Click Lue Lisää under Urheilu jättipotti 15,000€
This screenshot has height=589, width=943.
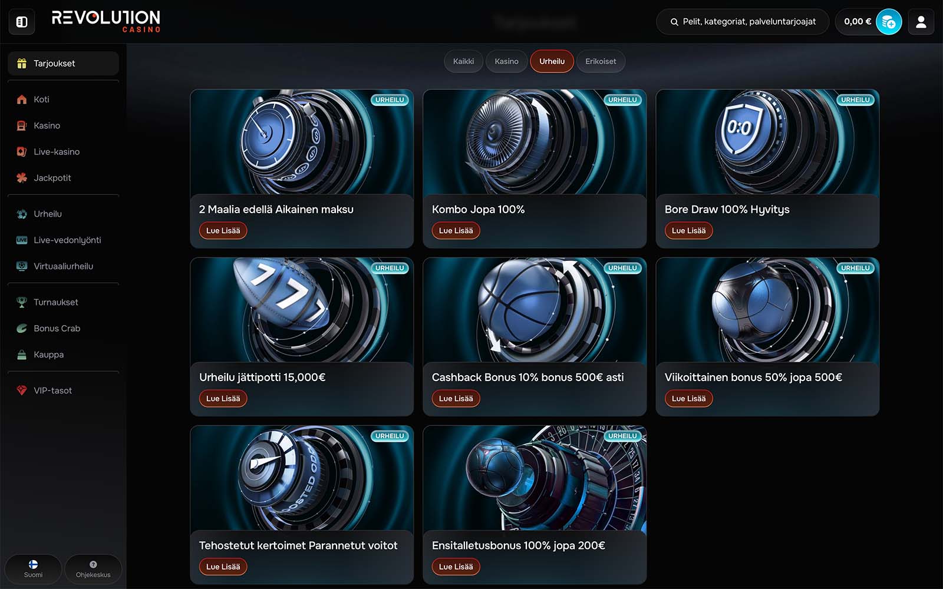pos(223,399)
